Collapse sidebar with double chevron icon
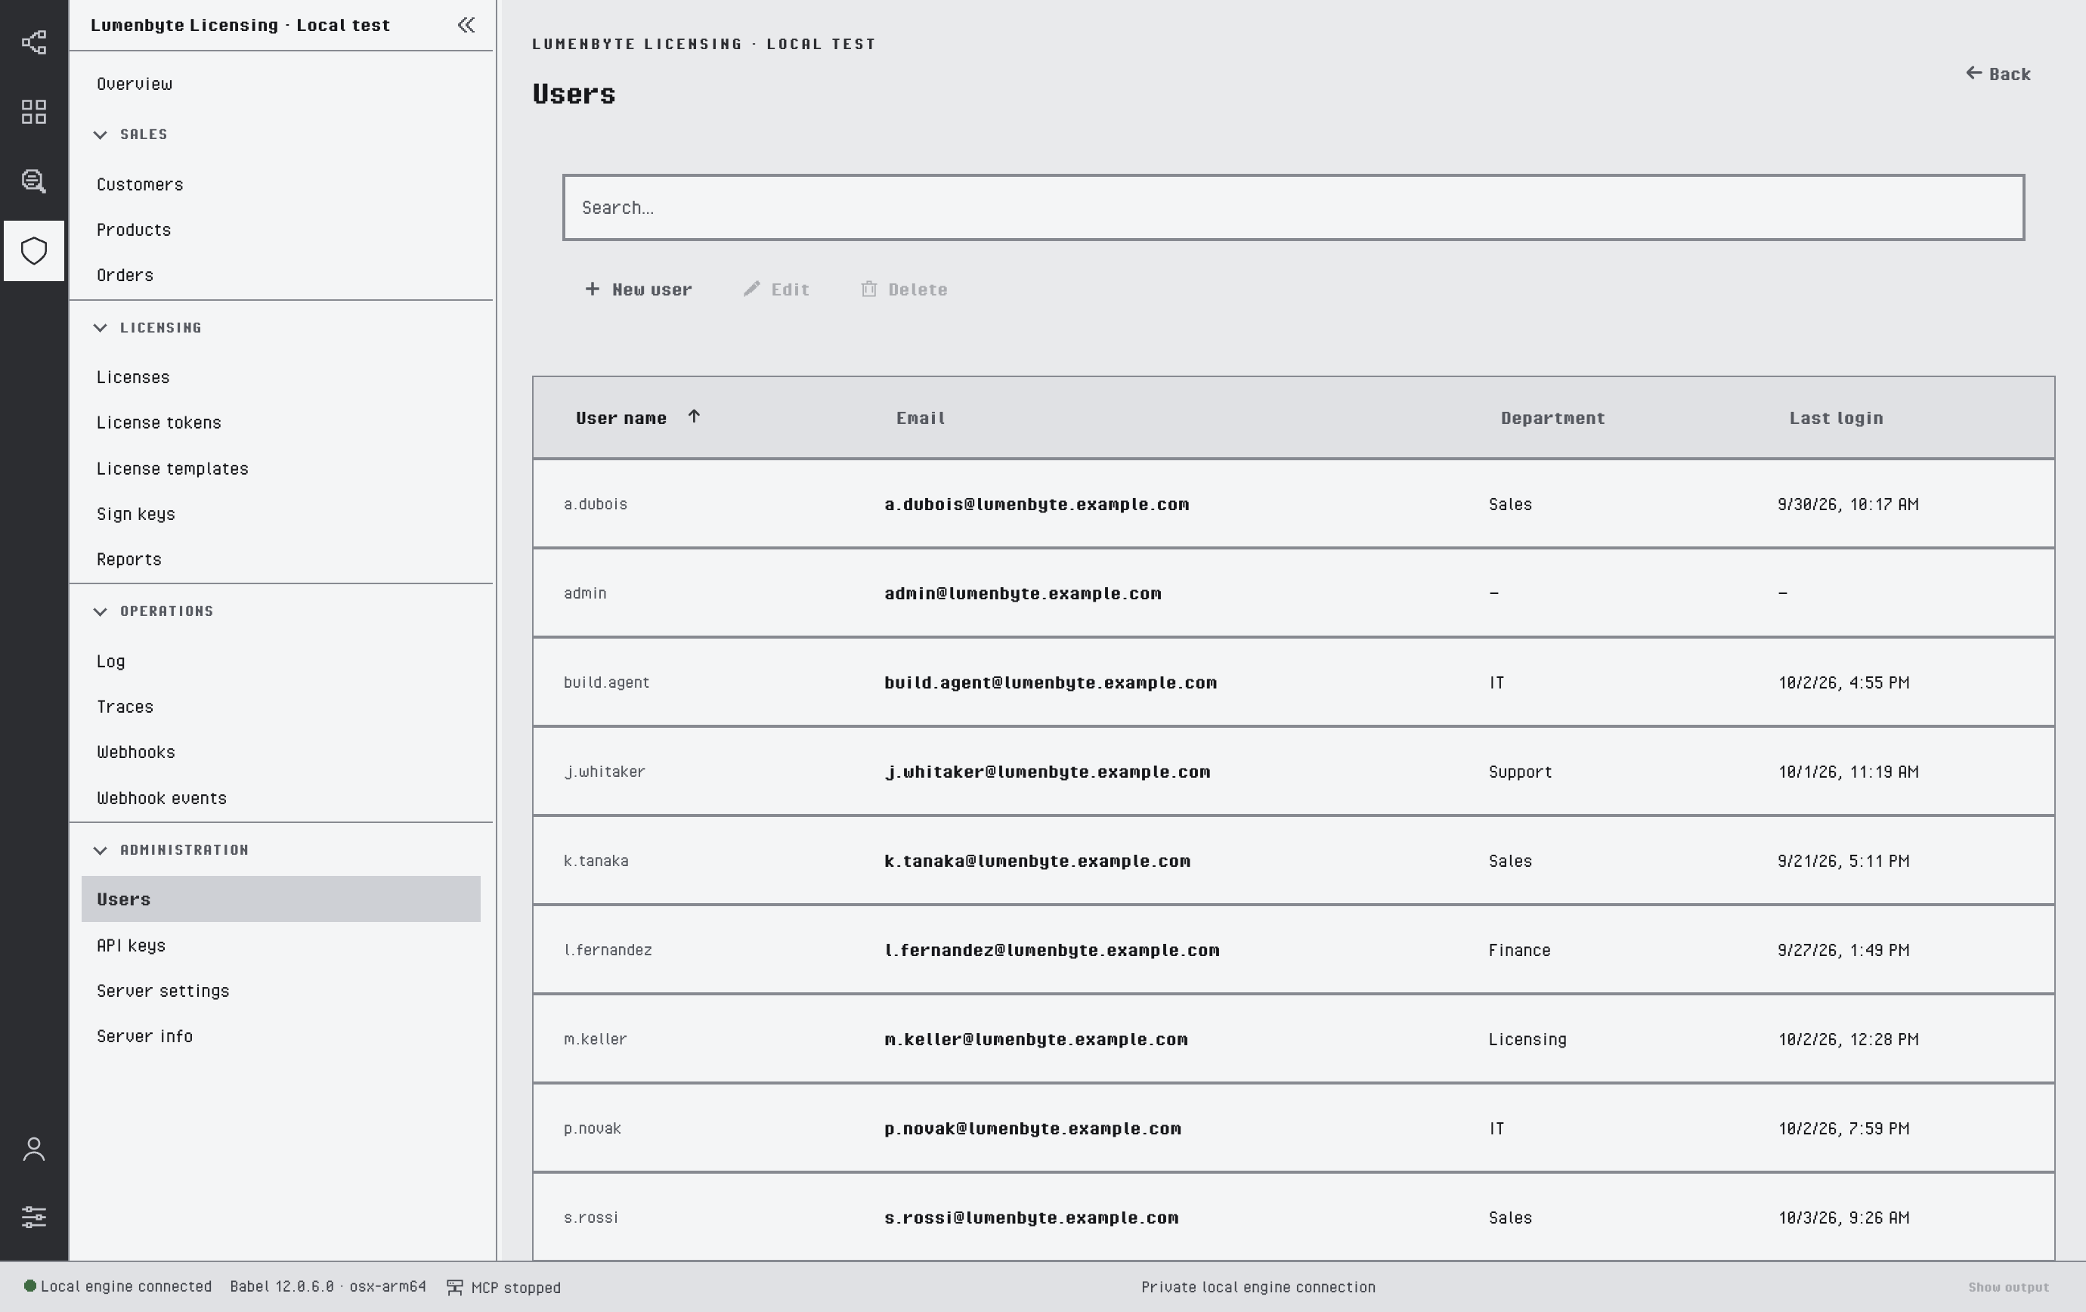 click(466, 25)
